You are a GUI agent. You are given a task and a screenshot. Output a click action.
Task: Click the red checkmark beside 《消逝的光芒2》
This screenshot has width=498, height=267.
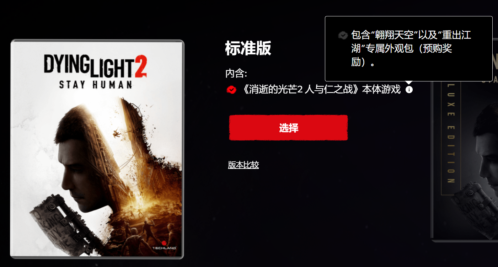point(231,90)
